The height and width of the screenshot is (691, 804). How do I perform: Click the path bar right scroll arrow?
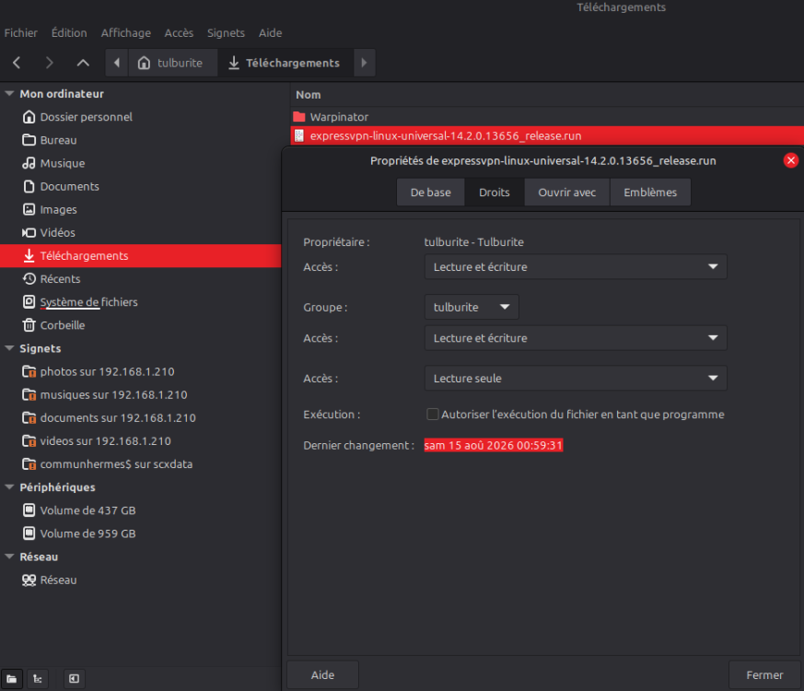[364, 63]
